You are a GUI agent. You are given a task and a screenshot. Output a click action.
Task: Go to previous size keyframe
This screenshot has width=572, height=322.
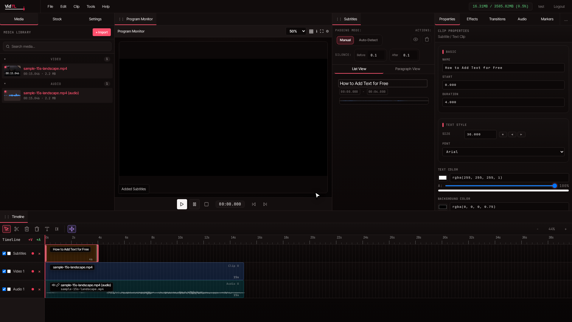(x=512, y=134)
